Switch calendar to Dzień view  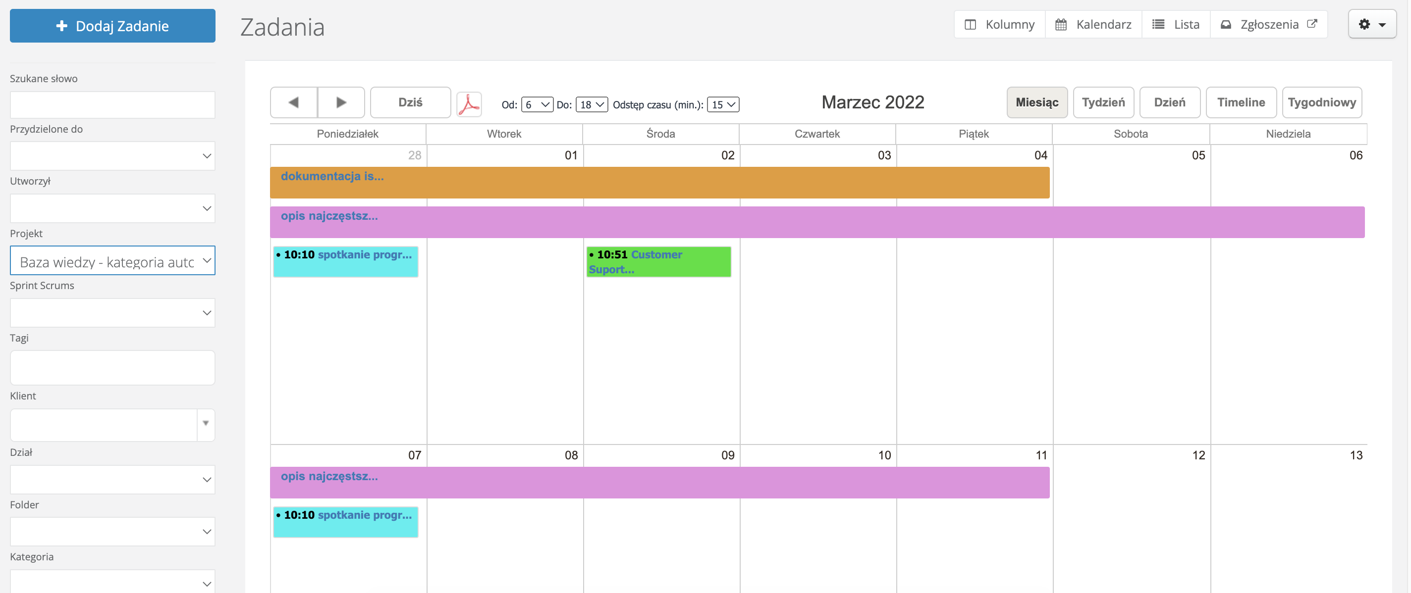click(1169, 102)
